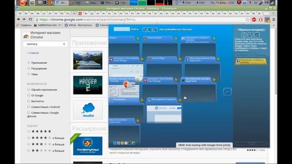
Task: Select the five-star rating filter
Action: tap(28, 131)
